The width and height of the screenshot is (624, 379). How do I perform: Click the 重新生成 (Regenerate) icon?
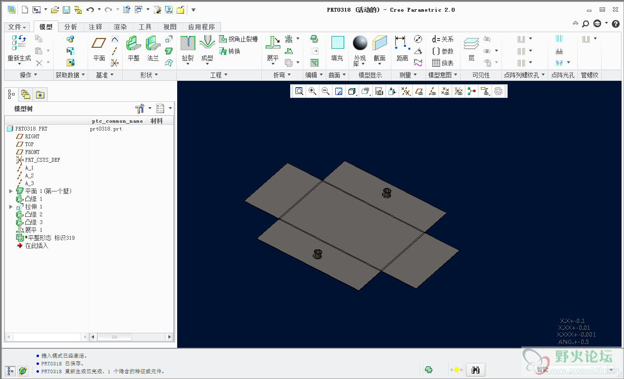19,43
